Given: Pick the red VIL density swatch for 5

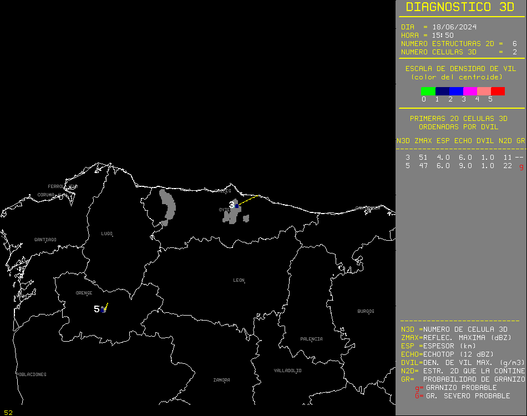Looking at the screenshot, I should coord(498,92).
